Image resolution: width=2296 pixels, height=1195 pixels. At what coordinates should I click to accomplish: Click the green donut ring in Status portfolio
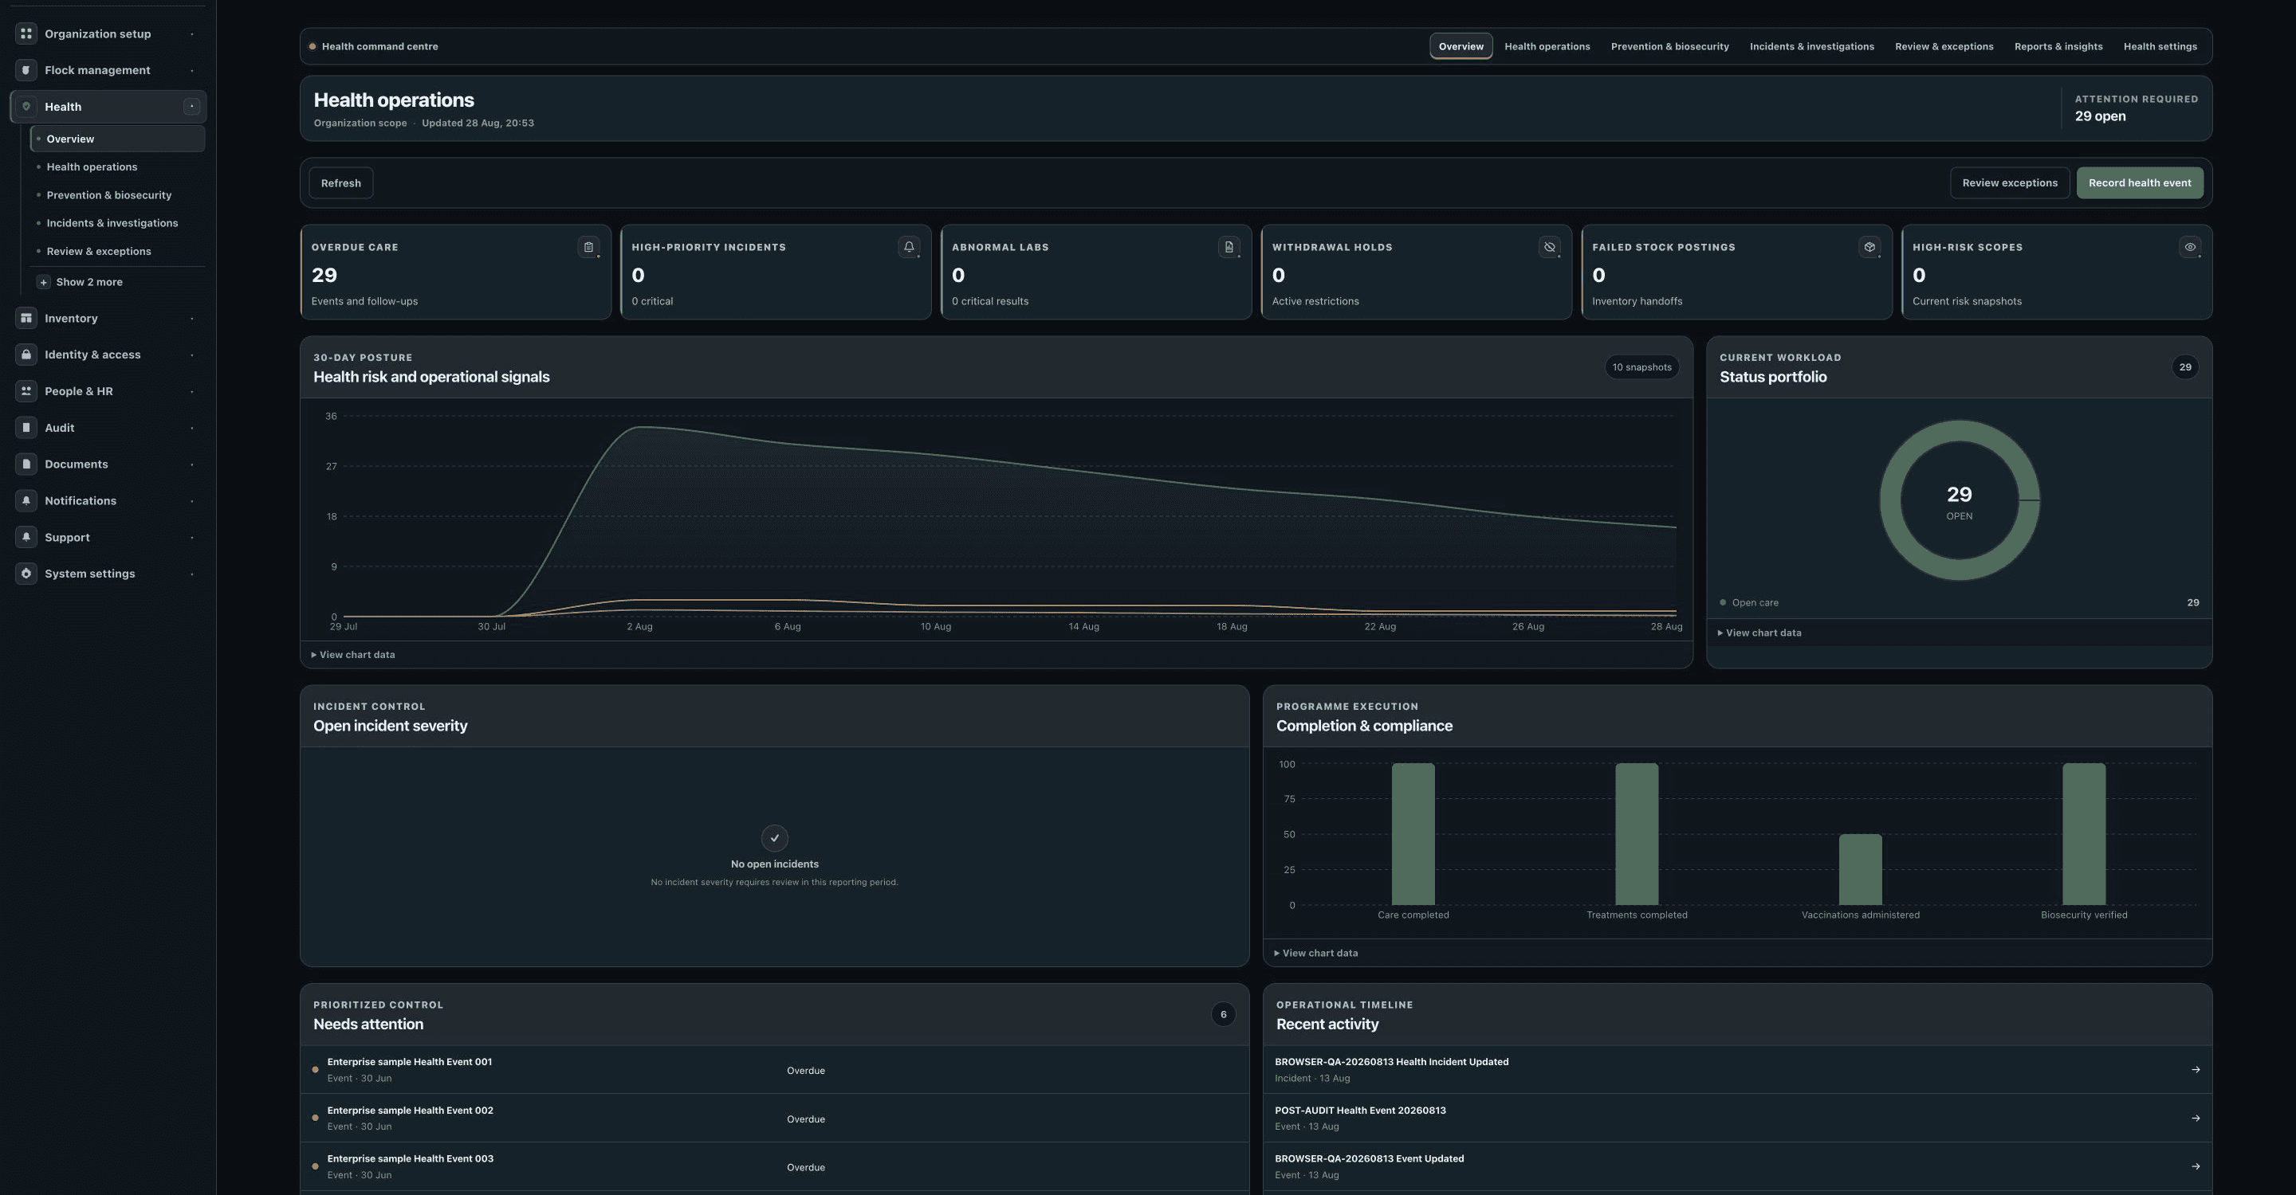(x=1889, y=500)
